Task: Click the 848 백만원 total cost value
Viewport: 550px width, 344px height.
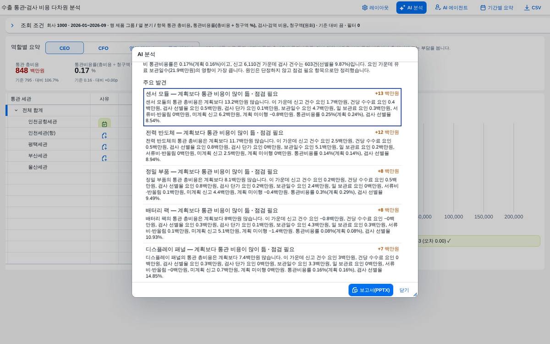Action: (x=30, y=71)
